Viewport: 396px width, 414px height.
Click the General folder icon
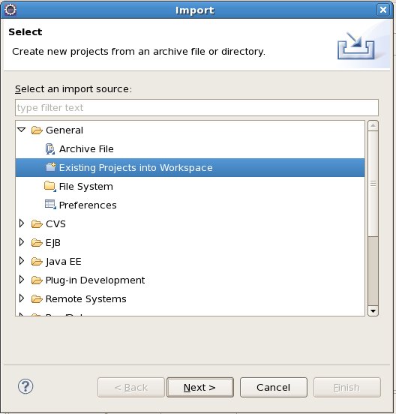pyautogui.click(x=37, y=130)
